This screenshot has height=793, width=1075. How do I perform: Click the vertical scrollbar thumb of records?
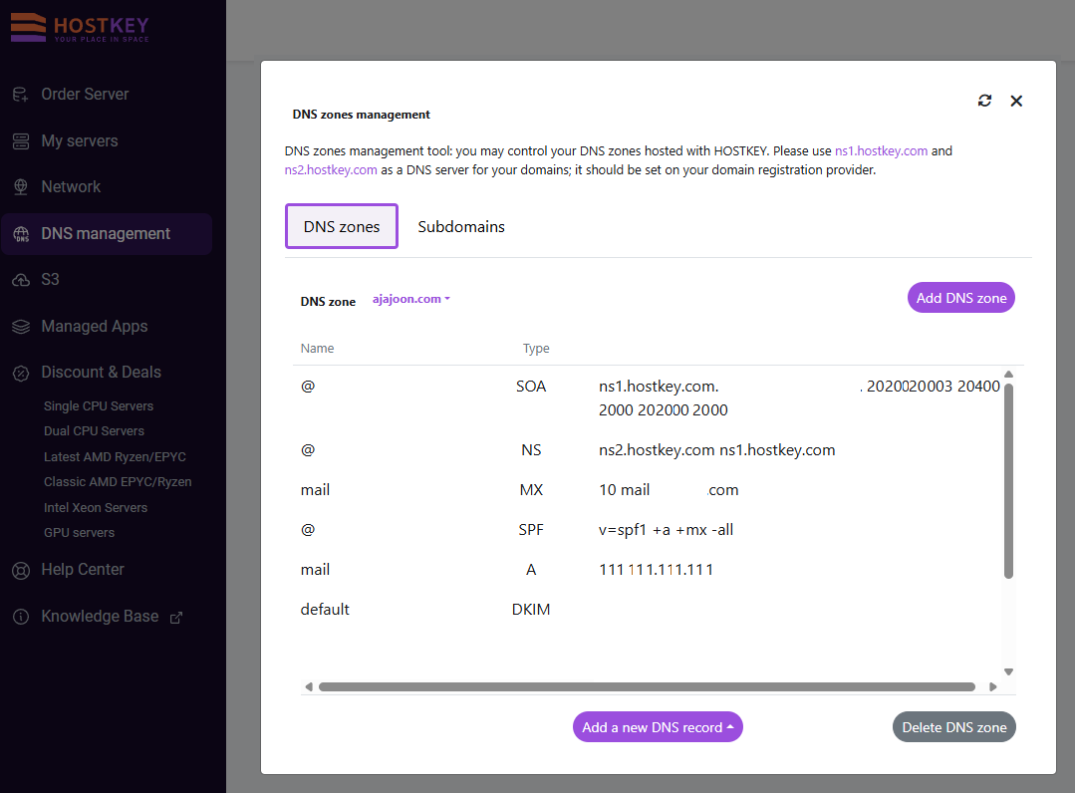pyautogui.click(x=1008, y=481)
